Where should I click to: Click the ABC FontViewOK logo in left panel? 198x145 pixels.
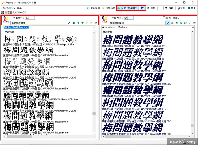tap(6, 20)
